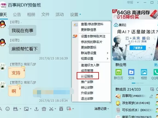Click the voice message icon in toolbar
This screenshot has width=158, height=118.
click(x=16, y=109)
